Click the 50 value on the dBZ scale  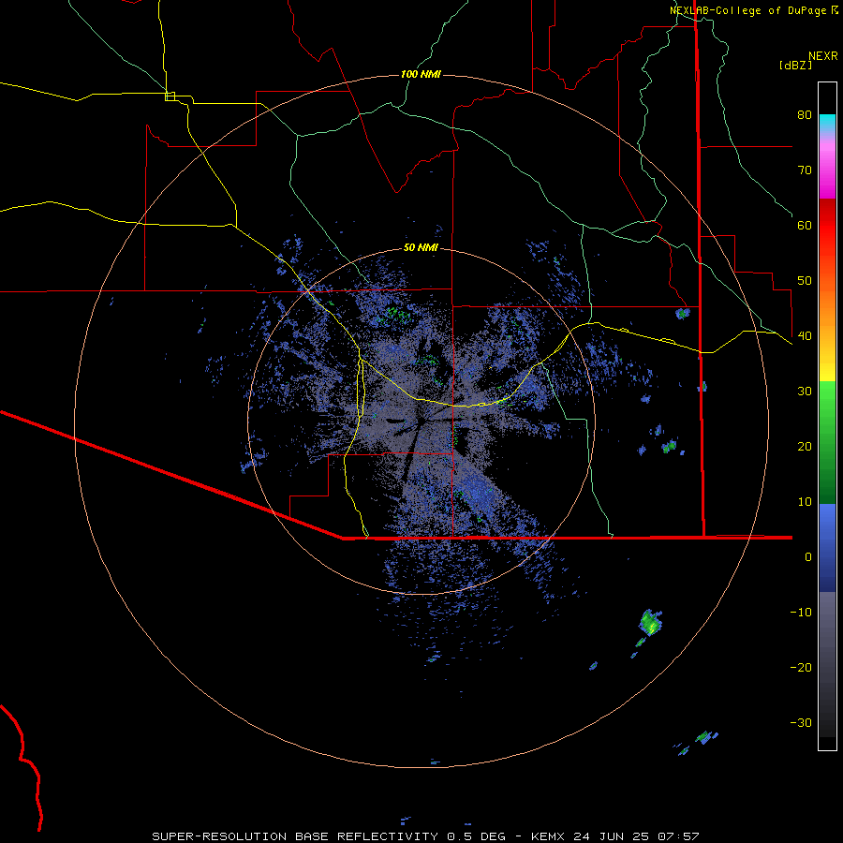805,281
